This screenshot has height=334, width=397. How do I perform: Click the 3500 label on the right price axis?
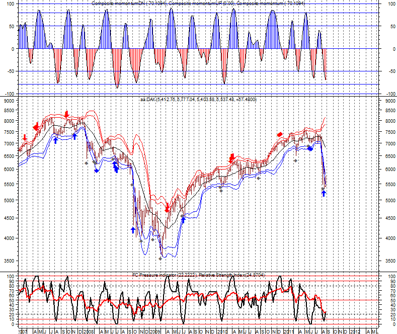[390, 261]
